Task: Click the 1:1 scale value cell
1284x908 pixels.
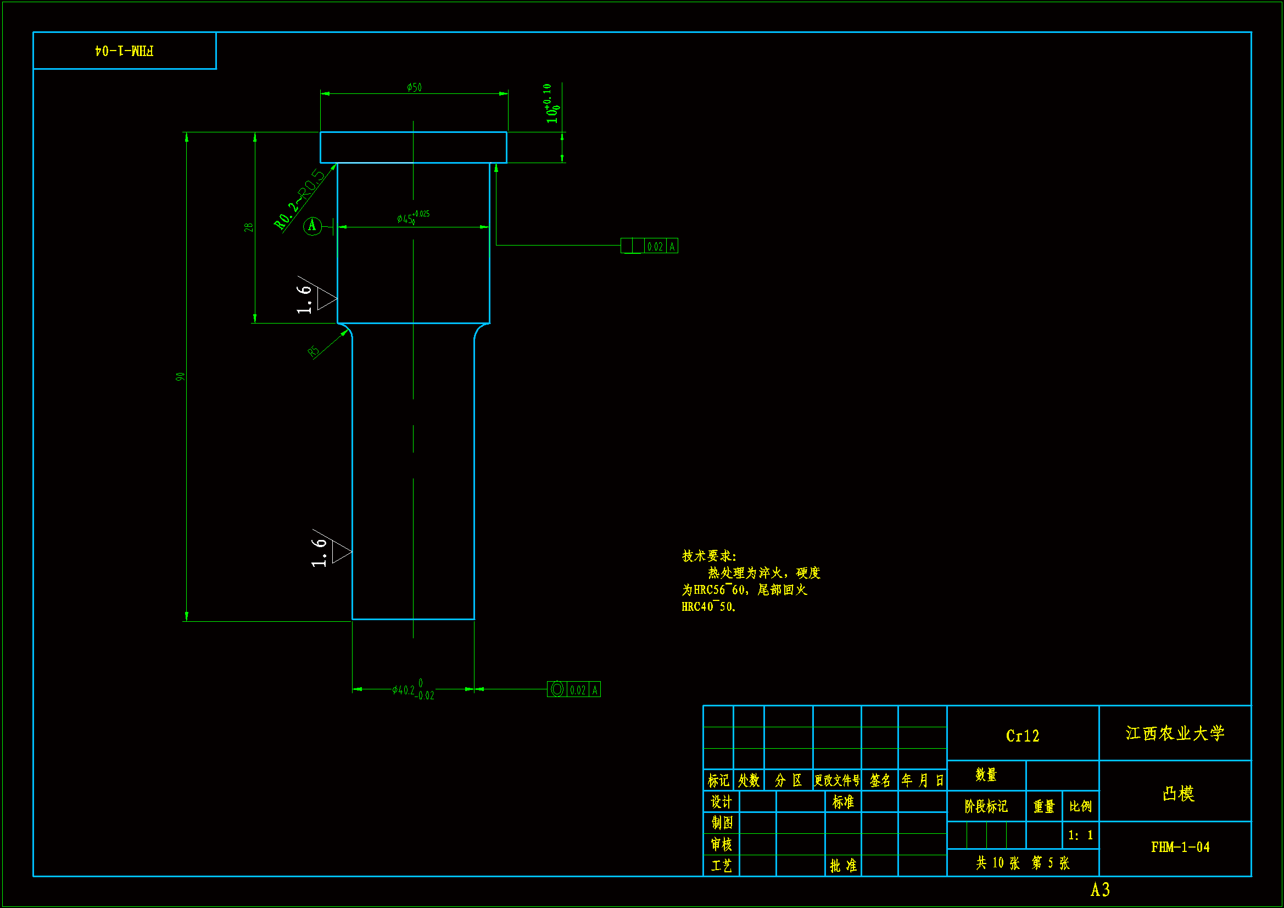Action: 1080,835
